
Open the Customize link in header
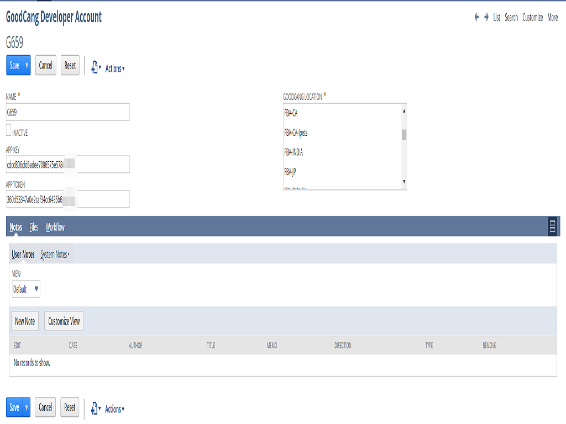pyautogui.click(x=533, y=17)
